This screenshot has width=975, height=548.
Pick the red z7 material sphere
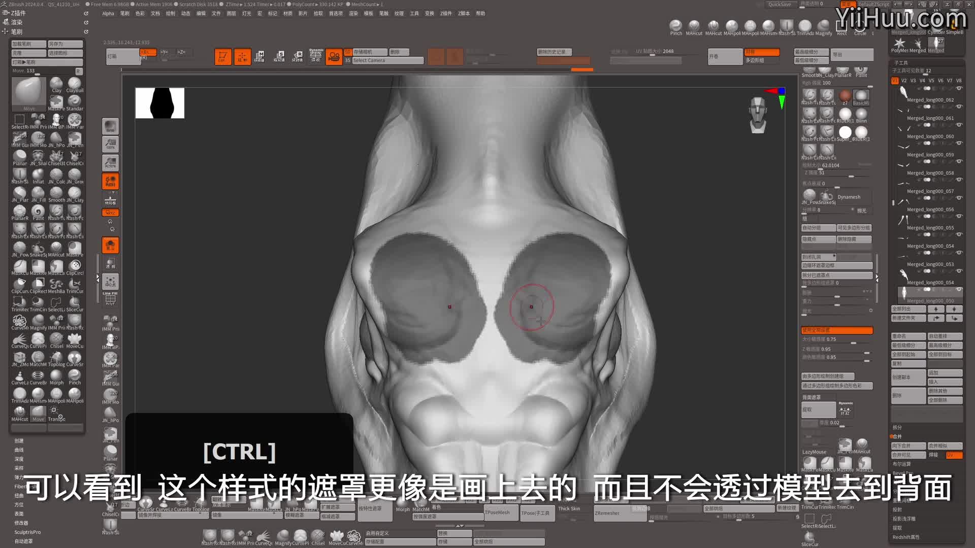(x=845, y=96)
